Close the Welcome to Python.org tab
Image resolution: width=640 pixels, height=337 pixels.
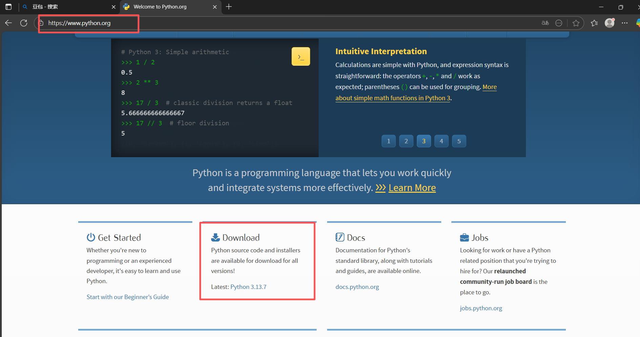(215, 7)
